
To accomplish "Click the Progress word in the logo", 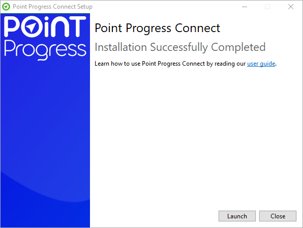I will (x=45, y=50).
